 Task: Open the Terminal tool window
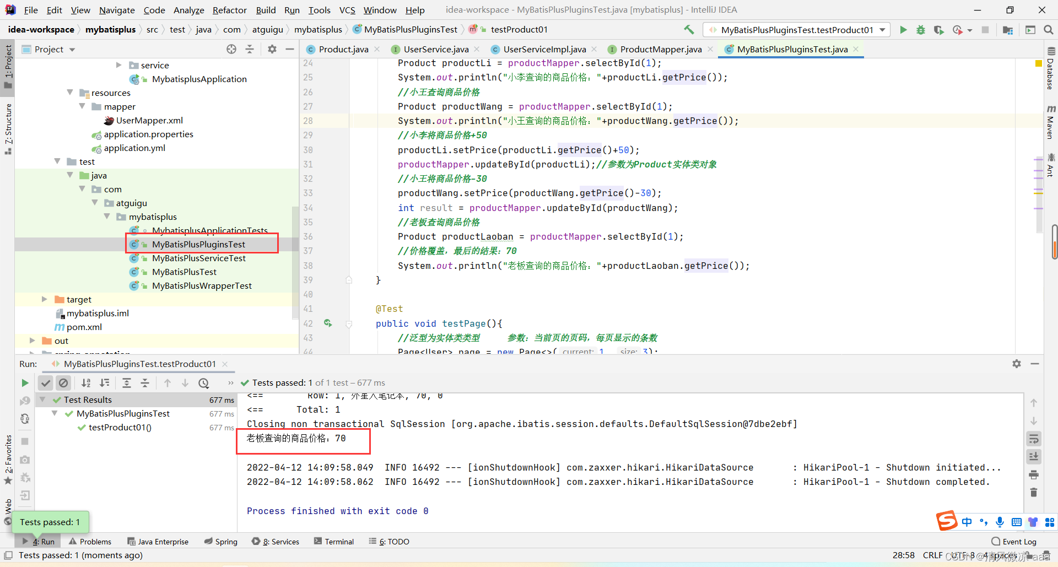coord(334,542)
